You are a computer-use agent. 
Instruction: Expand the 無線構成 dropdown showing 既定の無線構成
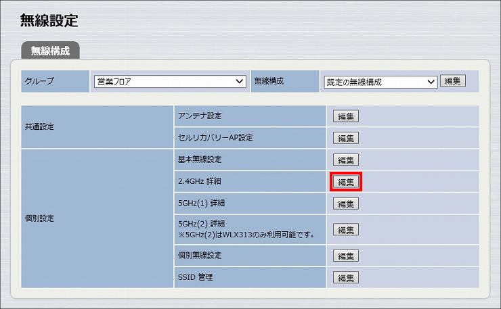point(380,82)
